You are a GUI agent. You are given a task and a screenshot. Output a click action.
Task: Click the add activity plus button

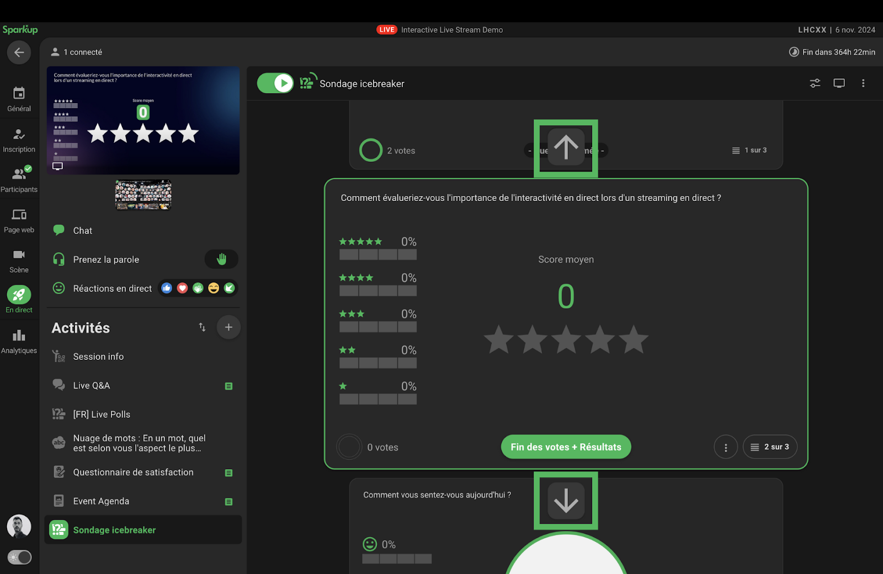[x=228, y=327]
